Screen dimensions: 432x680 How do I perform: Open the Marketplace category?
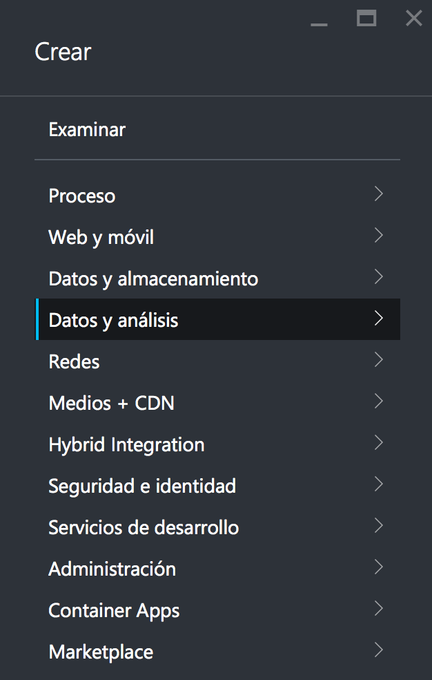coord(101,652)
